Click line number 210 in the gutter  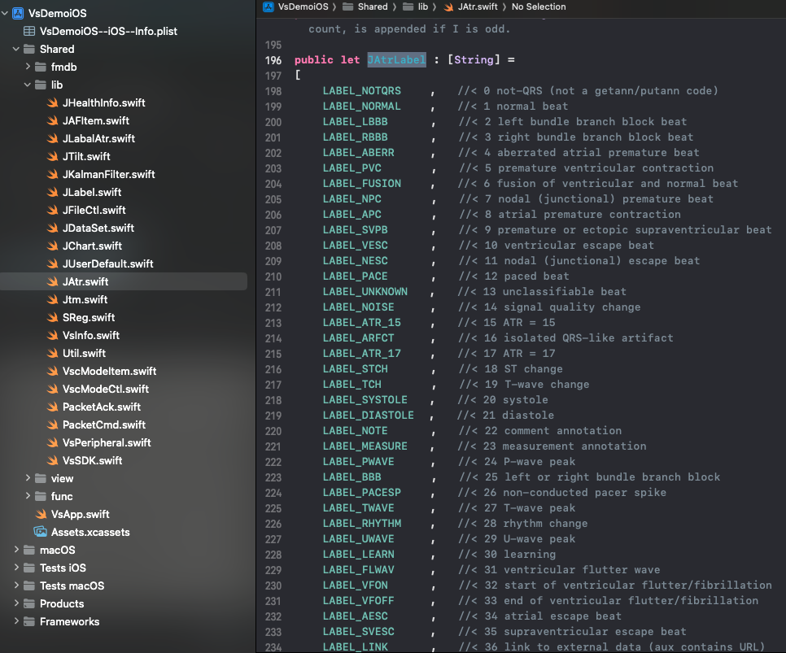(273, 276)
